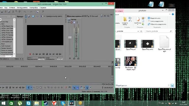Toggle Loop Playback under the preview
Viewport: 189px width, 106px height.
tap(33, 54)
